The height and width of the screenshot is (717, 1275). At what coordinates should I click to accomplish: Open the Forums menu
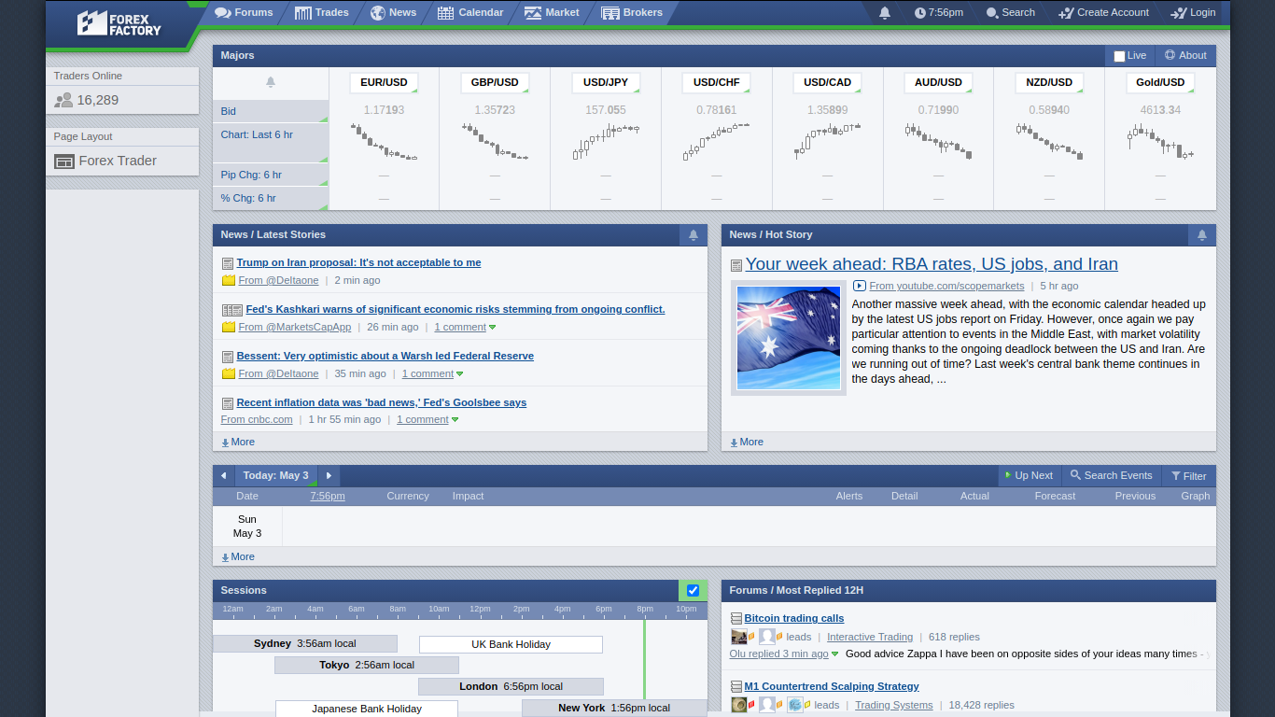point(244,13)
